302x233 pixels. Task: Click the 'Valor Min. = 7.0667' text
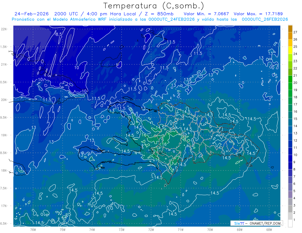(x=207, y=14)
